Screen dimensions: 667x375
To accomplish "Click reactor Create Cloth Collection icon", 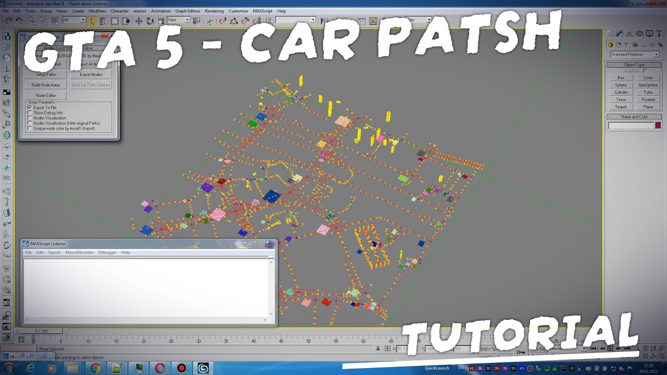I will tap(7, 46).
